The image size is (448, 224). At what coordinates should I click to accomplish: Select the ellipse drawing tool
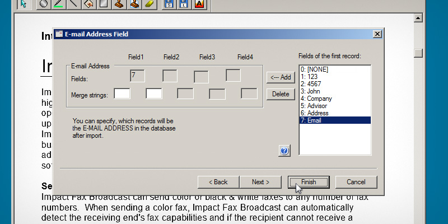click(44, 4)
